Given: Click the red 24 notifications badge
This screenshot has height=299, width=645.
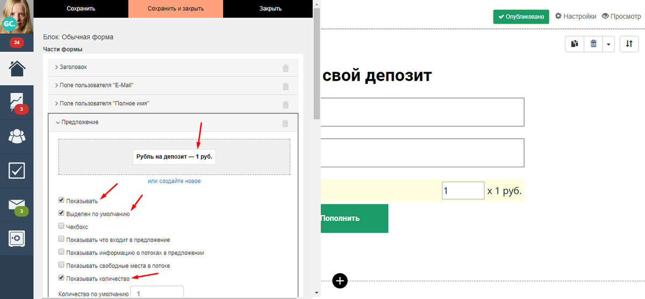Looking at the screenshot, I should pyautogui.click(x=17, y=42).
